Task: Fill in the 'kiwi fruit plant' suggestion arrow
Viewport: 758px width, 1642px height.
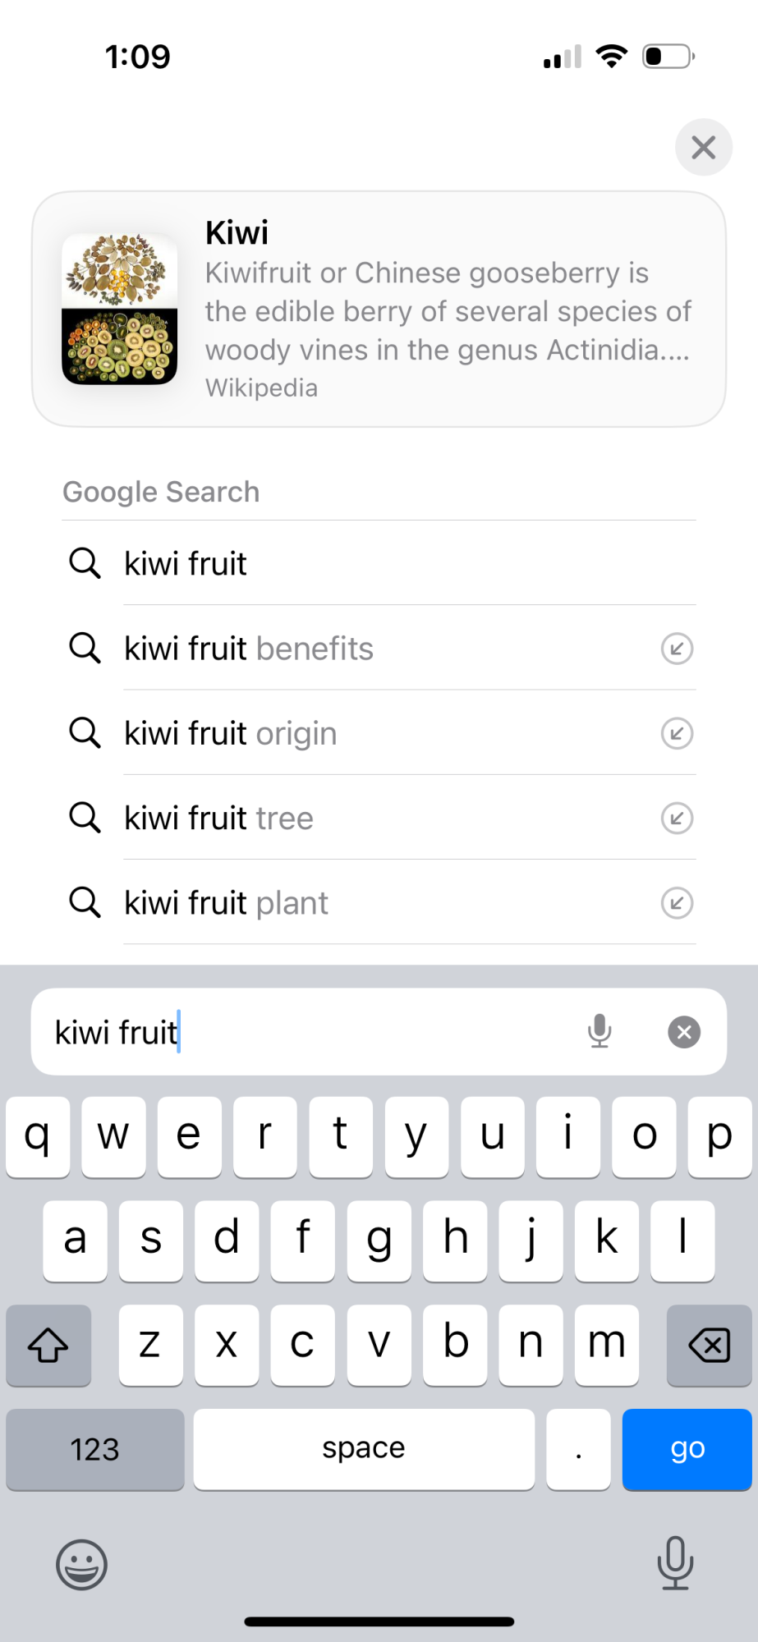Action: (677, 903)
